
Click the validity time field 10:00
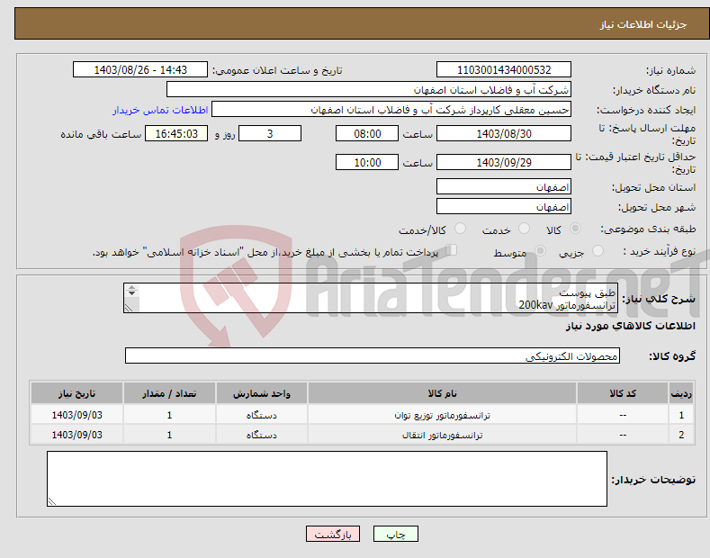coord(367,162)
